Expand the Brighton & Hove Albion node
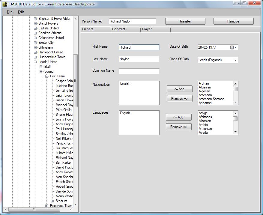The image size is (263, 215). 35,19
